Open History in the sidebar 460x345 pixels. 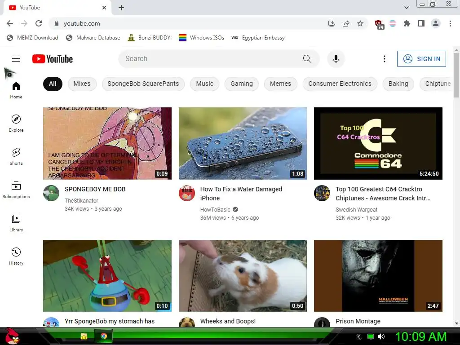(16, 257)
